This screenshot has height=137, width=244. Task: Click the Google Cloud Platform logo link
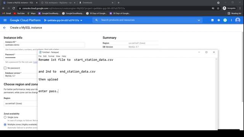tap(25, 20)
